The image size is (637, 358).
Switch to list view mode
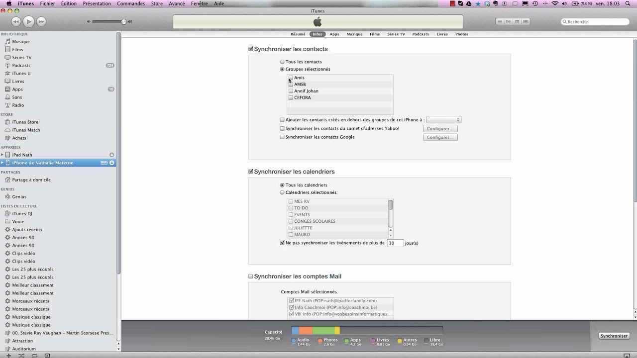tap(500, 21)
